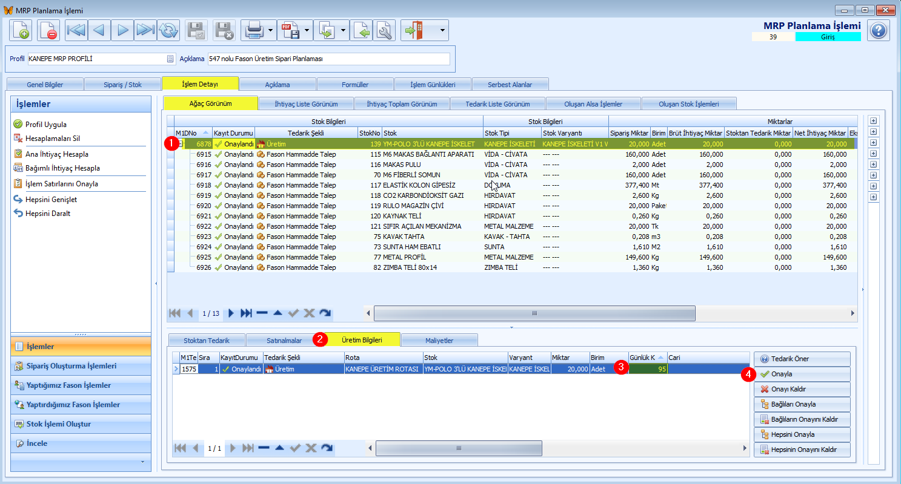
Task: Click the Bağlıları Onayla button
Action: [x=802, y=404]
